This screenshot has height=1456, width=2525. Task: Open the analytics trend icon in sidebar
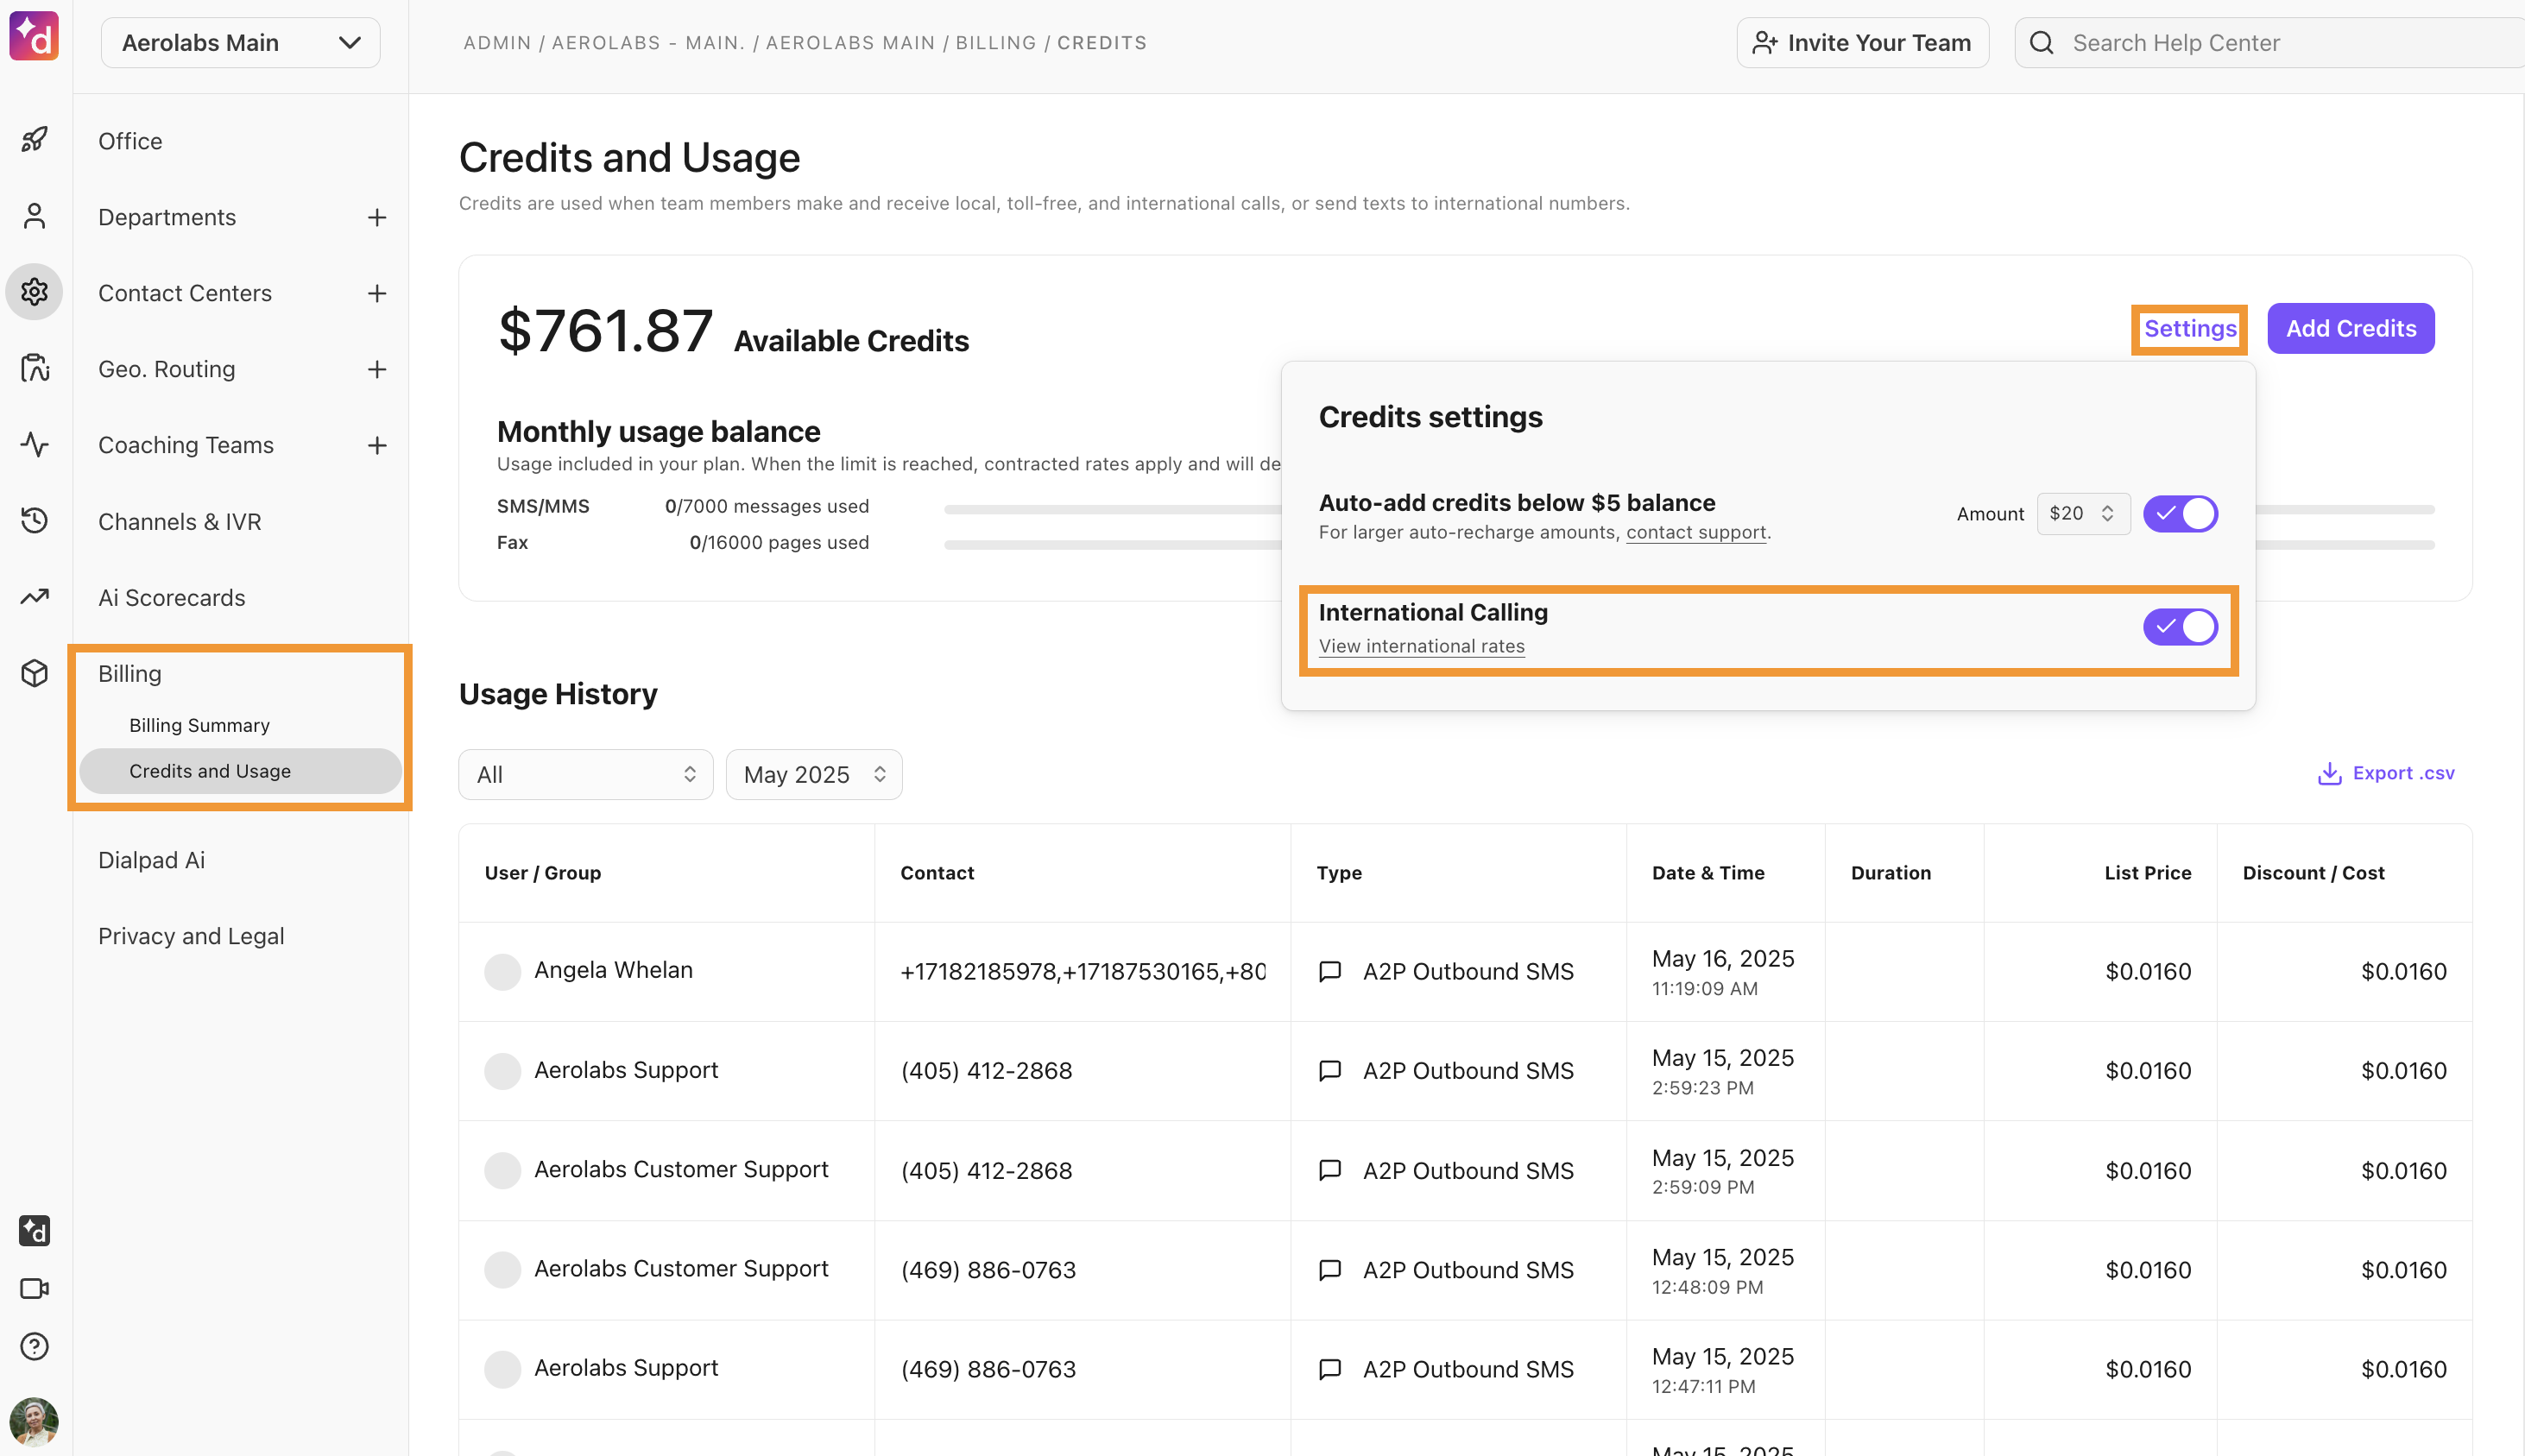34,596
